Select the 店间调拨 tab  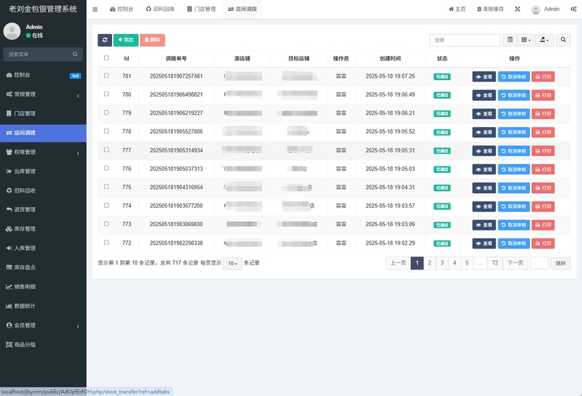[242, 9]
